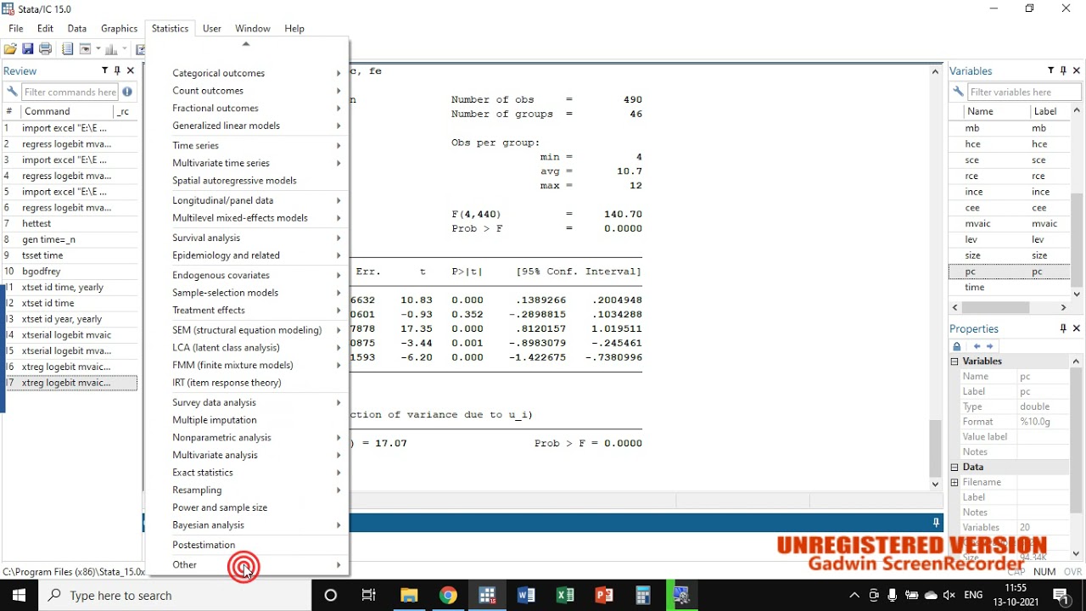Click the Statistics menu scroll-up arrow
The height and width of the screenshot is (611, 1086).
(x=246, y=44)
